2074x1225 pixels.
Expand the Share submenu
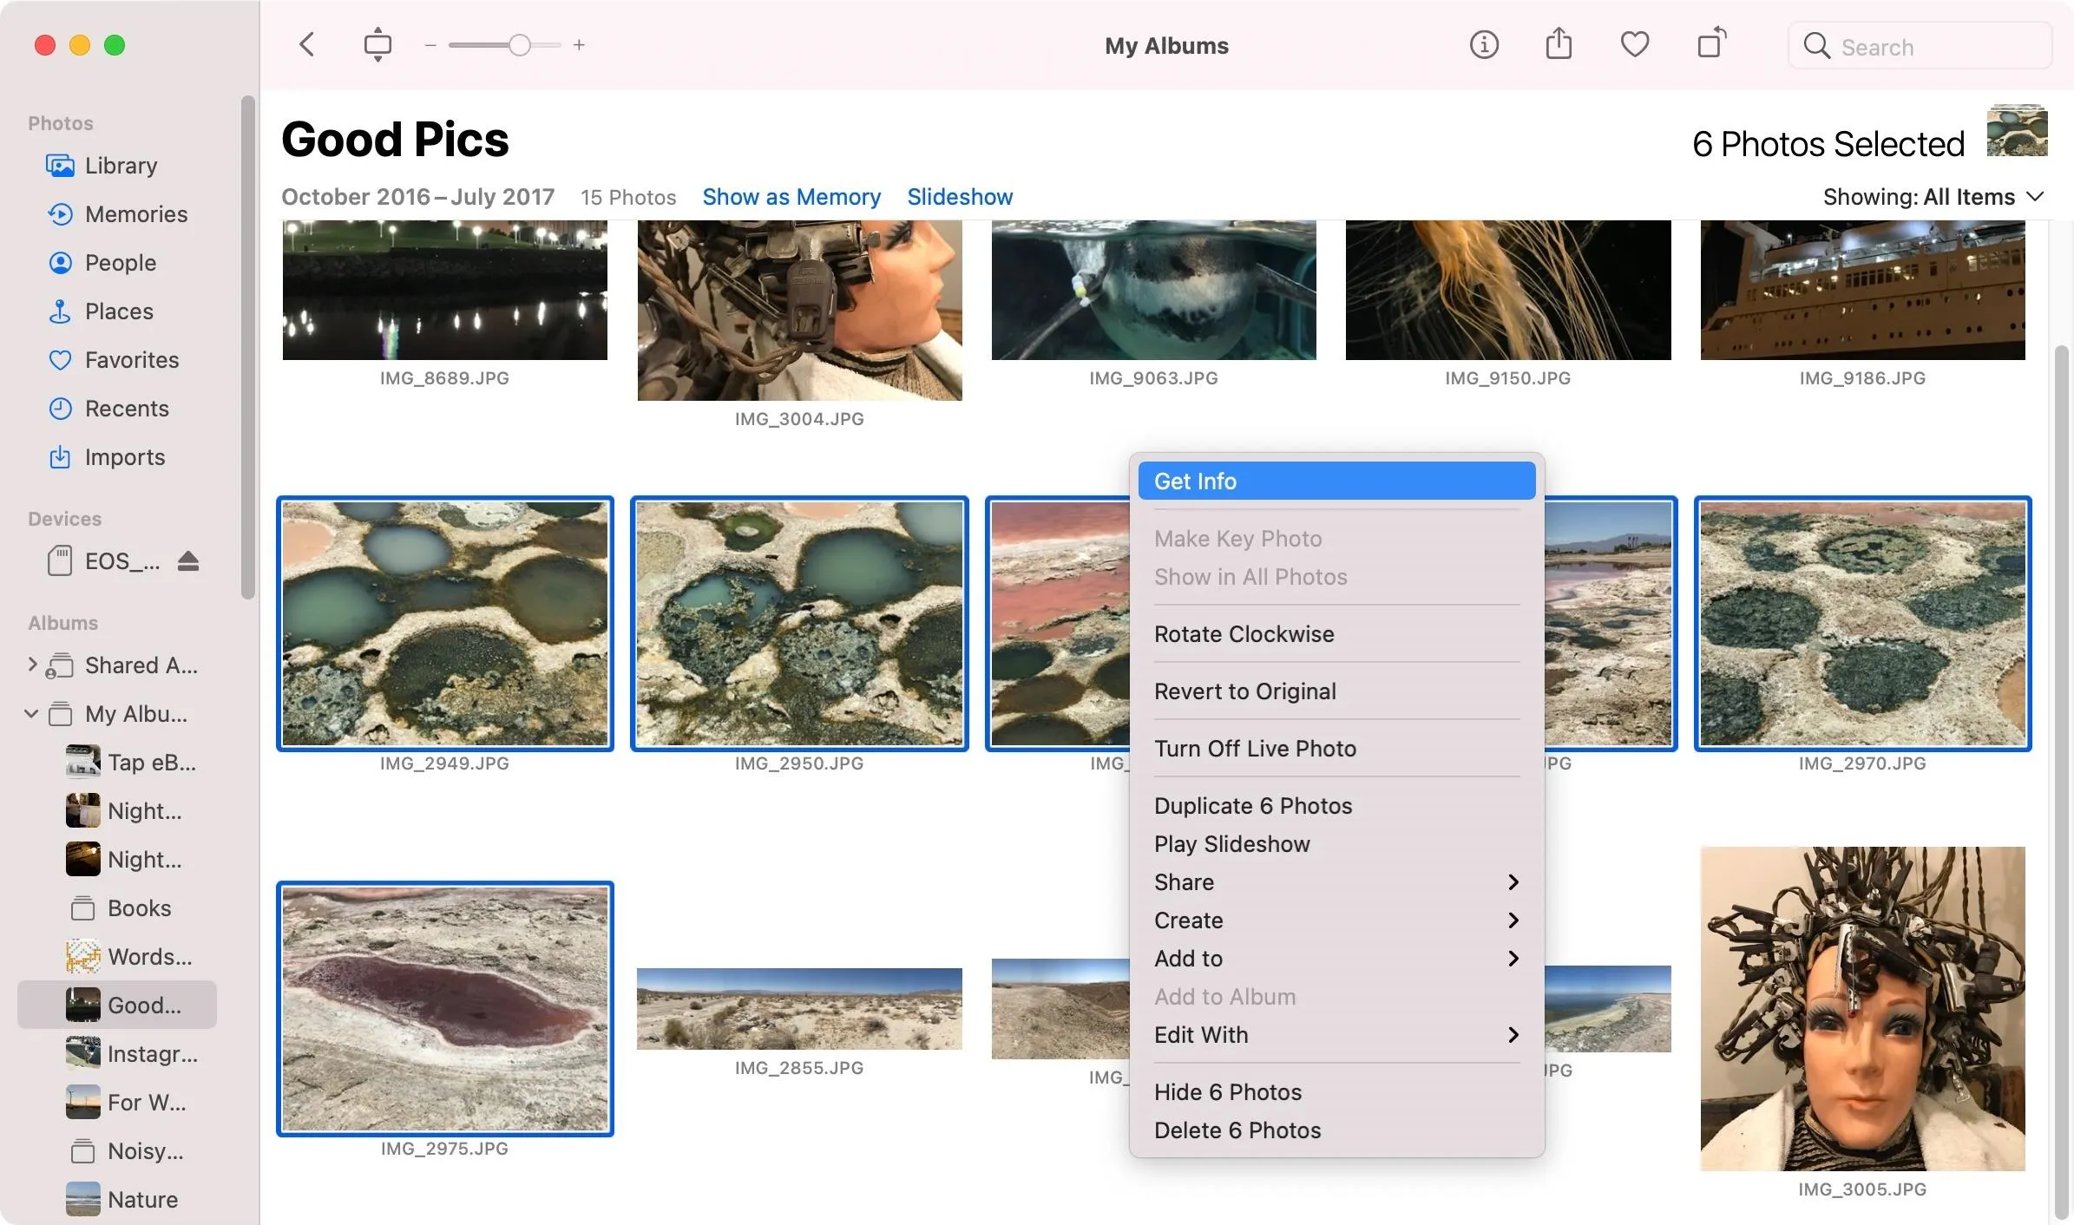(x=1336, y=882)
